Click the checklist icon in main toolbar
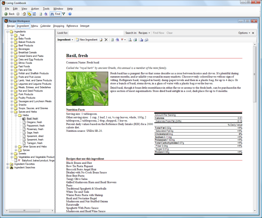Viewport: 262px width, 218px height. (40, 14)
